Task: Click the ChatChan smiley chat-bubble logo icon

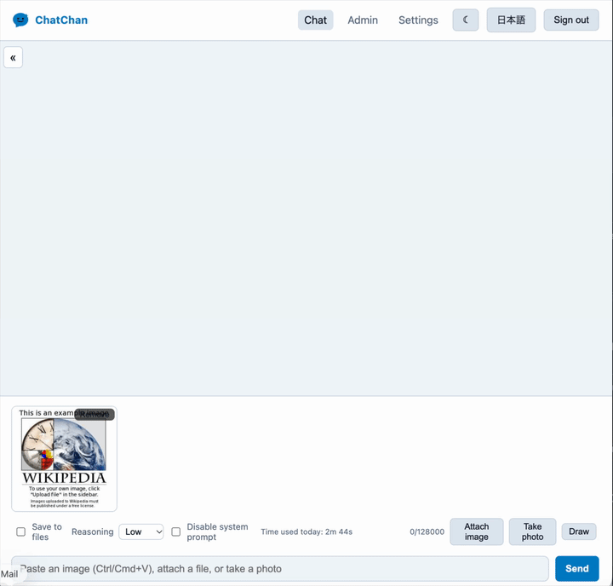Action: (20, 20)
